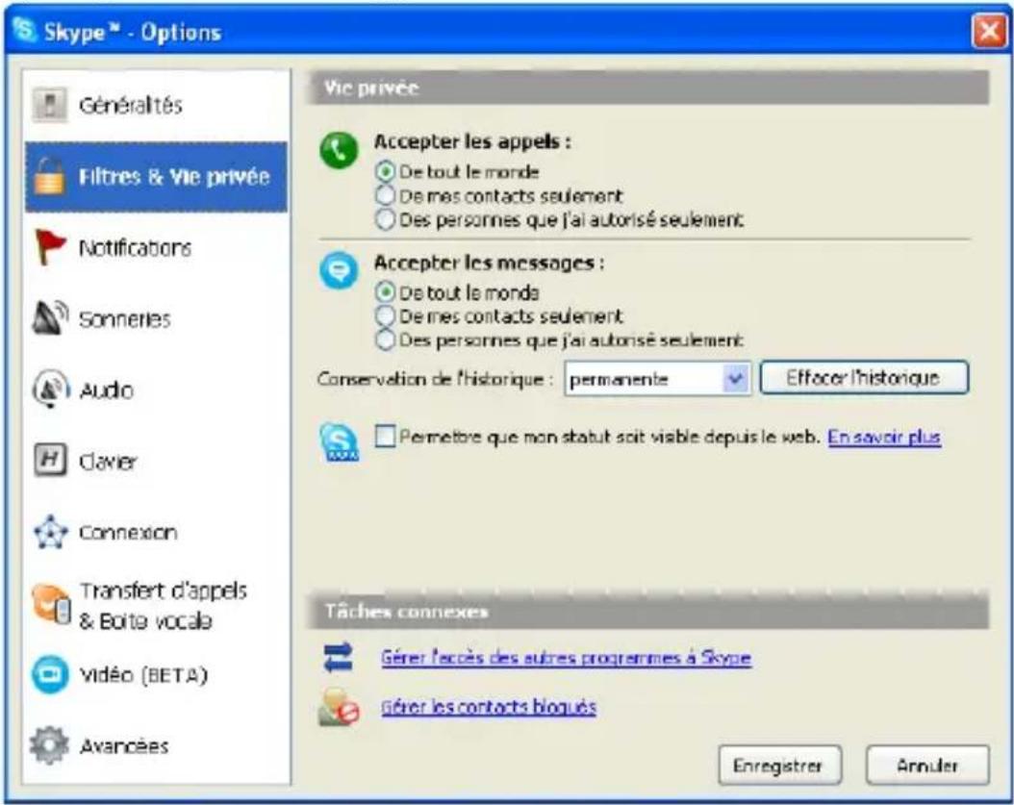Open Vidéo (BETA) settings section
The image size is (1014, 805).
coord(157,674)
